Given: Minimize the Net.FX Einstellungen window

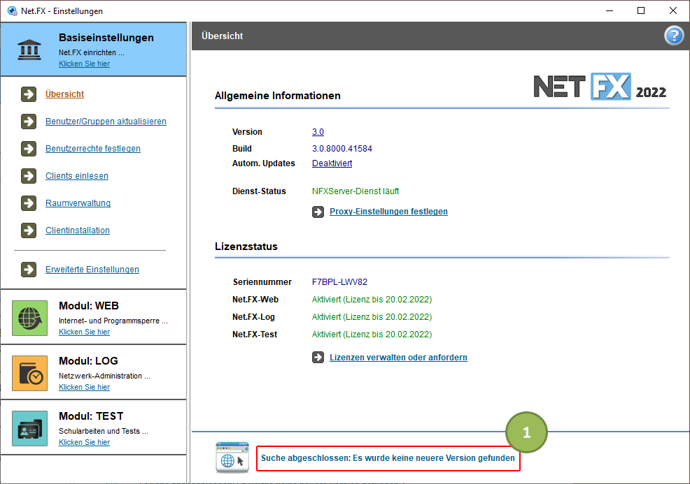Looking at the screenshot, I should [610, 11].
